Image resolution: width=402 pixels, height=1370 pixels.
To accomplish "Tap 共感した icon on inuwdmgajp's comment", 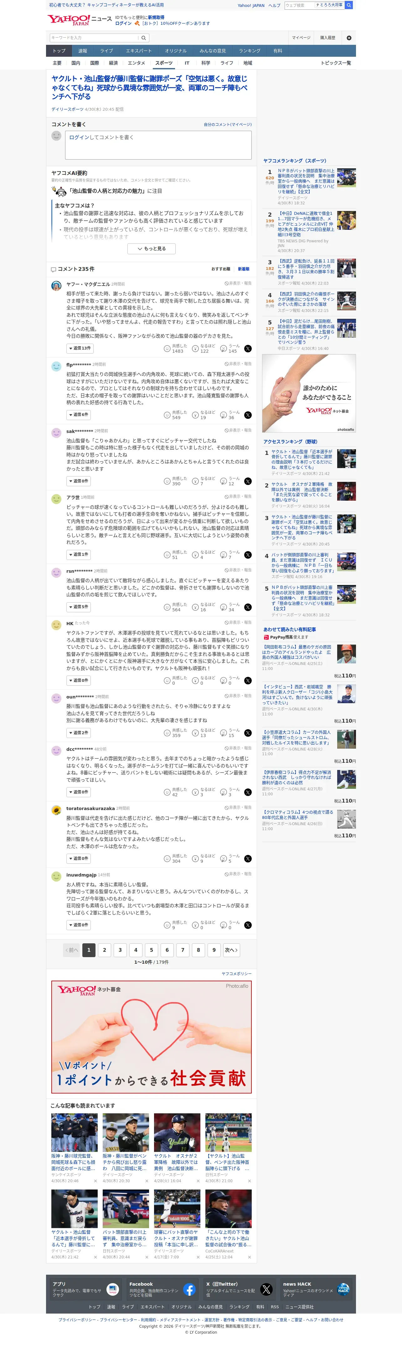I will tap(167, 925).
